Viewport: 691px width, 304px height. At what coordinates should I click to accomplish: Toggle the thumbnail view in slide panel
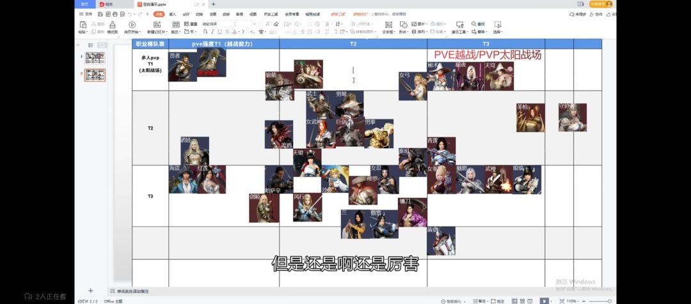pyautogui.click(x=102, y=45)
